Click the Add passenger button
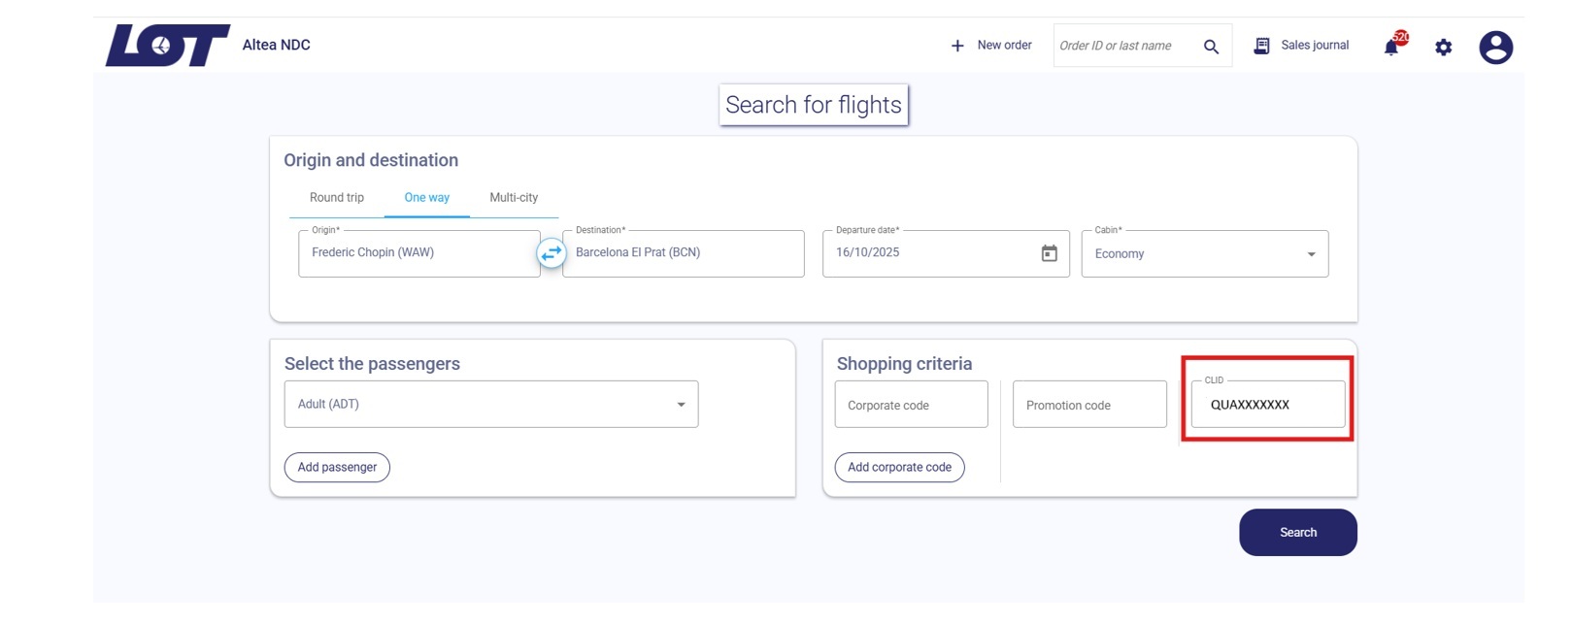1572x625 pixels. point(337,467)
